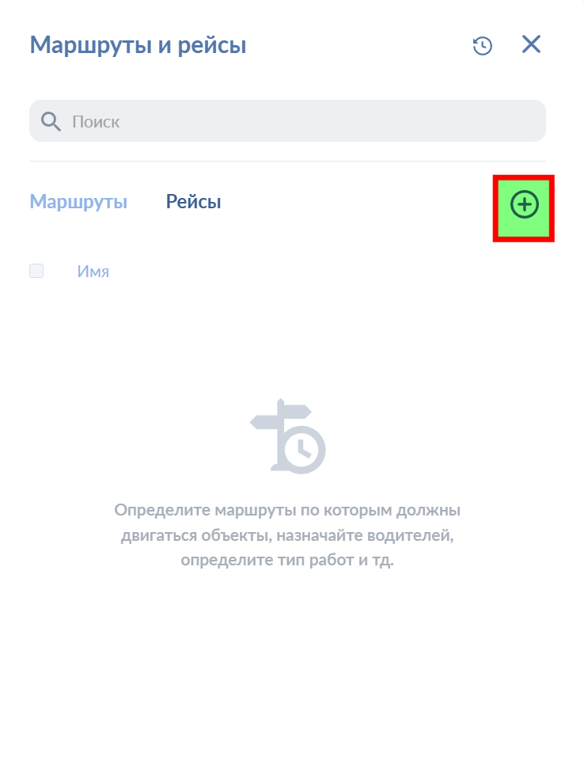This screenshot has width=584, height=757.
Task: Add a new route with plus icon
Action: (x=524, y=205)
